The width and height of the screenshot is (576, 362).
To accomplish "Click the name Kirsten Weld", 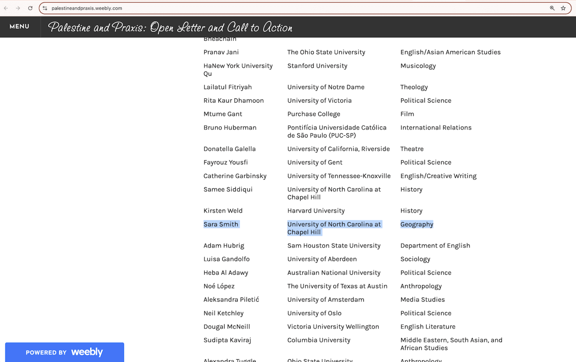I will coord(223,211).
